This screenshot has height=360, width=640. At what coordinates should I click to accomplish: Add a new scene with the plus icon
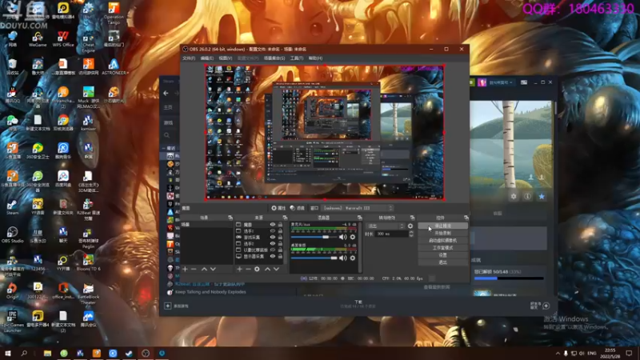[185, 269]
